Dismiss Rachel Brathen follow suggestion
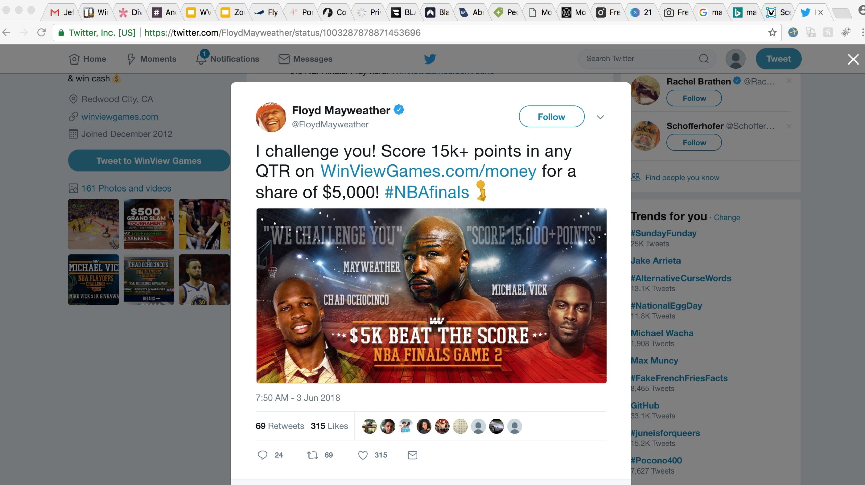 (x=789, y=81)
